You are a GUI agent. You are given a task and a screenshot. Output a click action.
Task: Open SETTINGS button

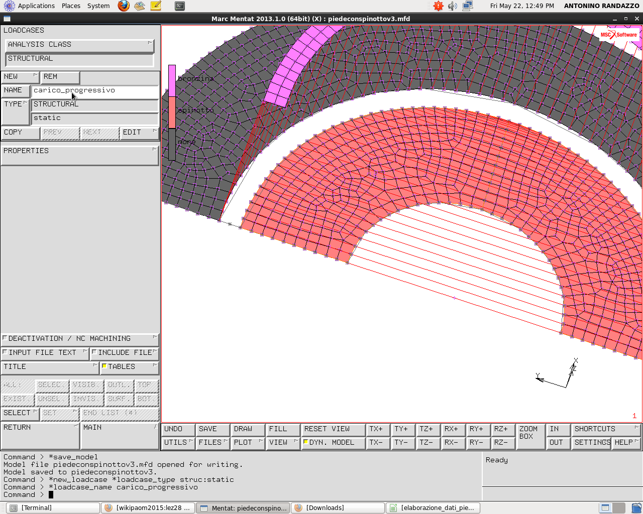pos(591,443)
